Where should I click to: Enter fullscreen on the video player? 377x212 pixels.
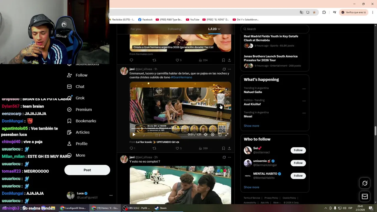coord(227,135)
